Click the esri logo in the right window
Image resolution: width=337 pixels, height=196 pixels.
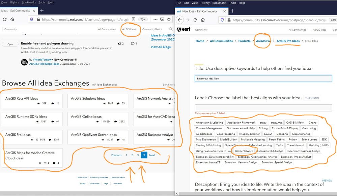pos(183,29)
